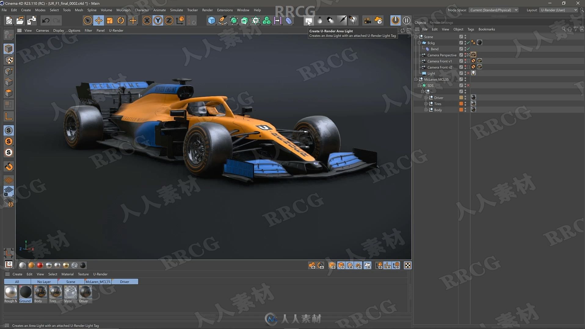Open the Tags menu in Objects panel
Screen dimensions: 585x329
pos(471,29)
